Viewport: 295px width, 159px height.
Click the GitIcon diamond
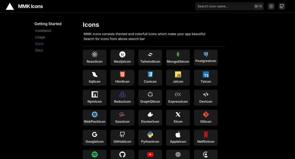[x=206, y=118]
